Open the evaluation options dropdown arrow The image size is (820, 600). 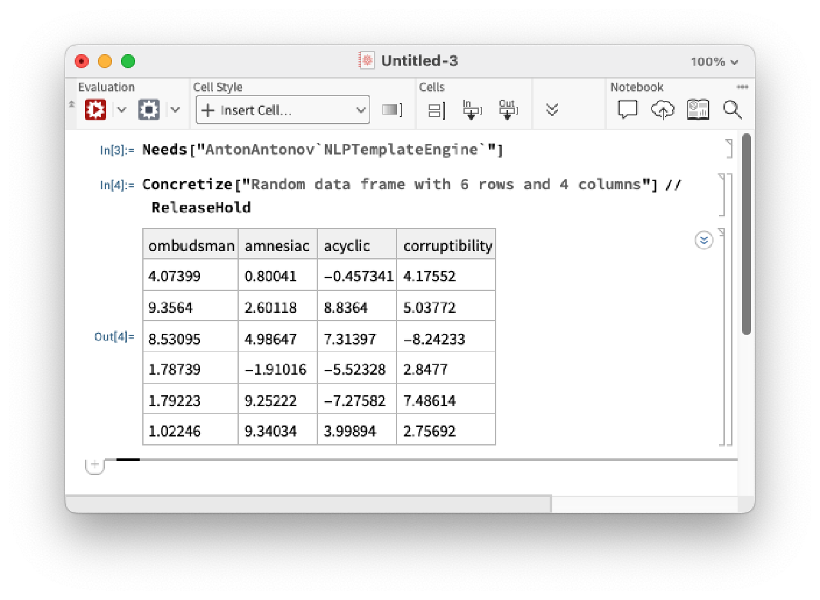[x=122, y=110]
